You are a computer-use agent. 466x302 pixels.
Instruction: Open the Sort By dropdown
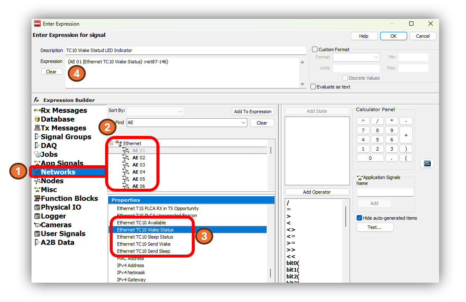(180, 111)
